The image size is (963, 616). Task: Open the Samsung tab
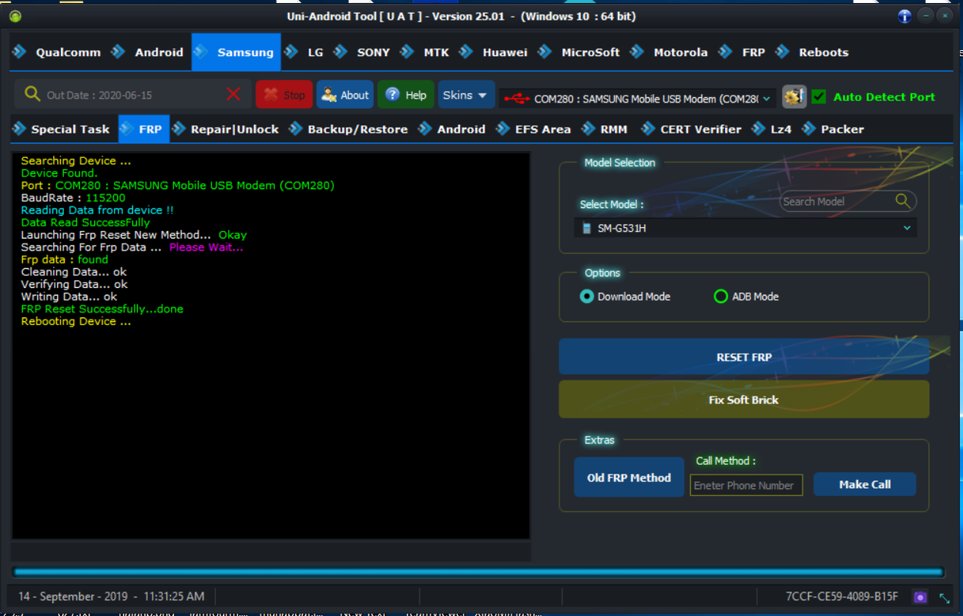[236, 52]
